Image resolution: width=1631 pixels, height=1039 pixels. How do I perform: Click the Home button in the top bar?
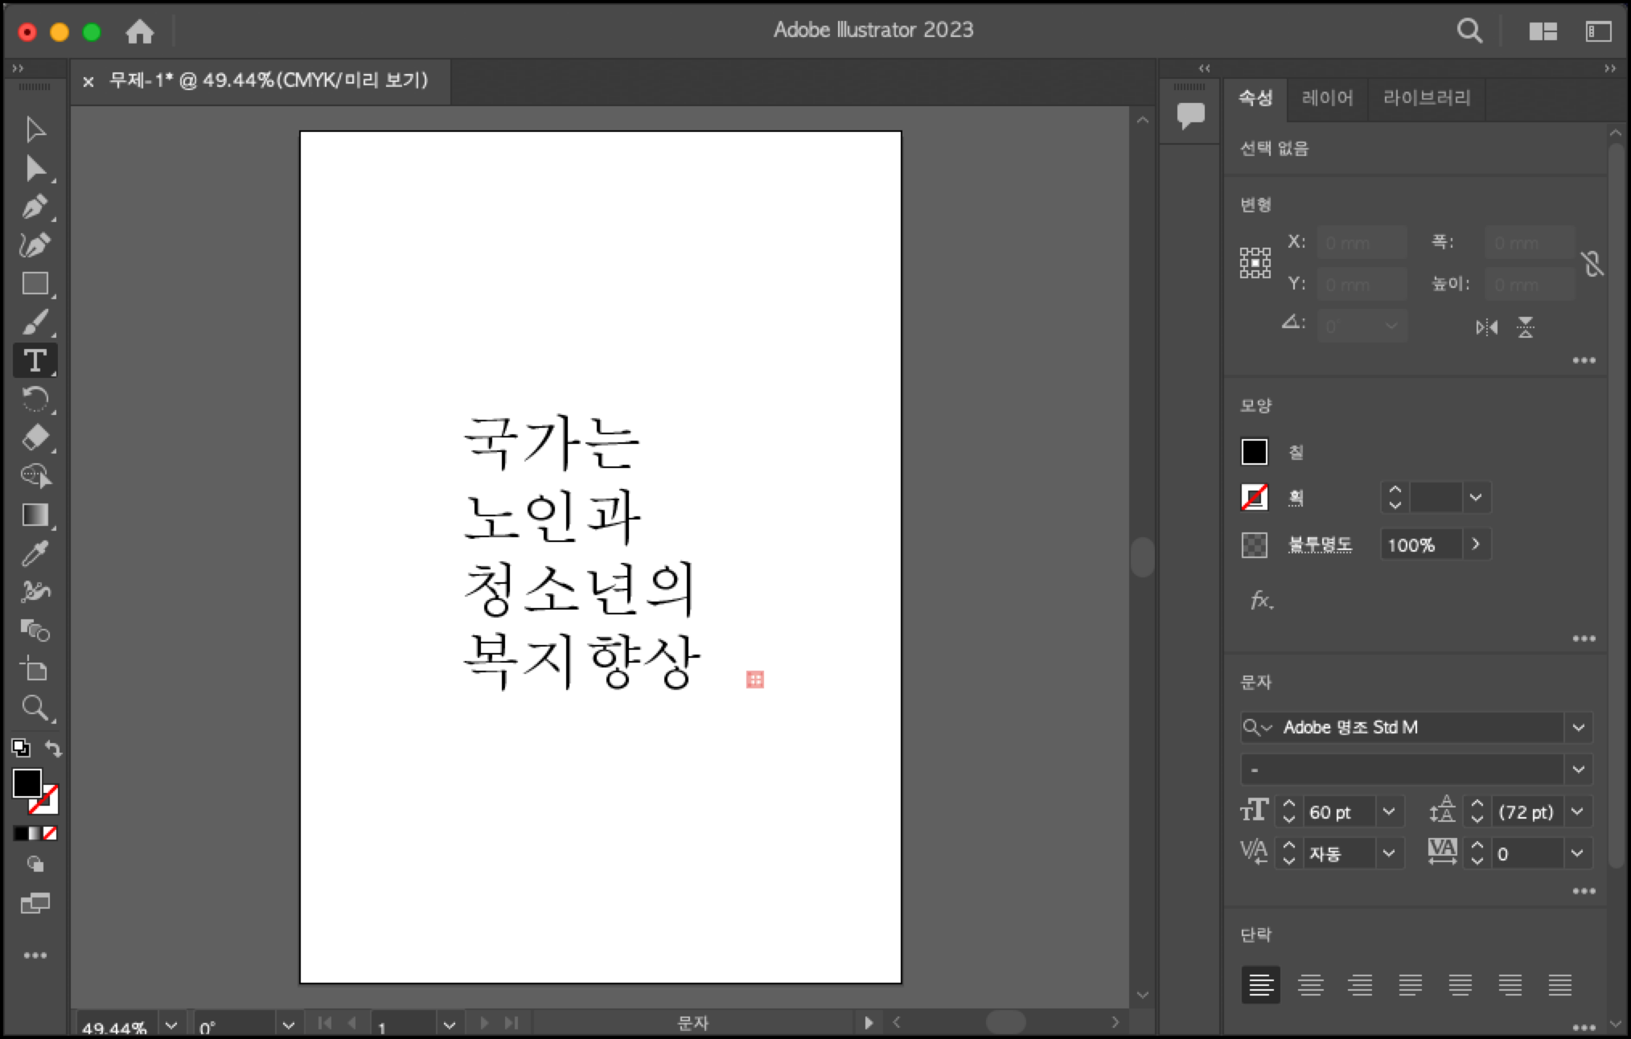pyautogui.click(x=142, y=31)
